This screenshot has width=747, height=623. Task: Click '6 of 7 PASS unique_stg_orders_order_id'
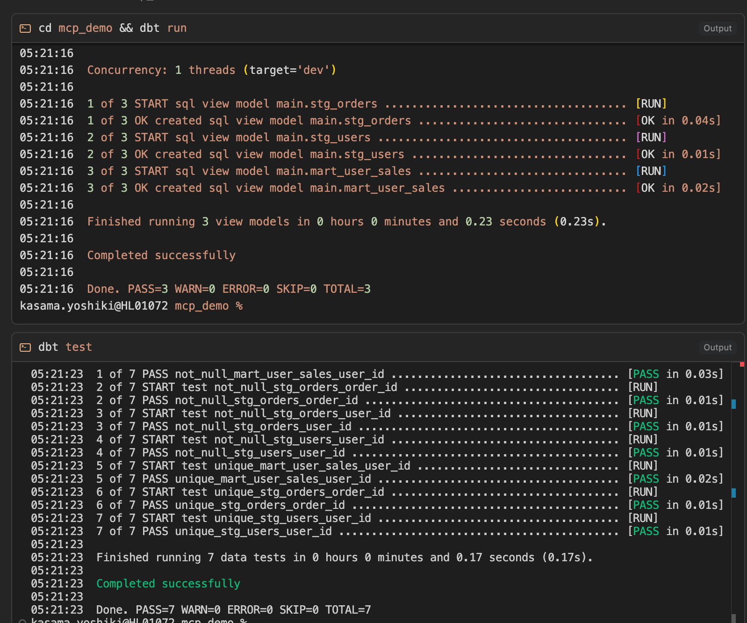click(x=221, y=505)
